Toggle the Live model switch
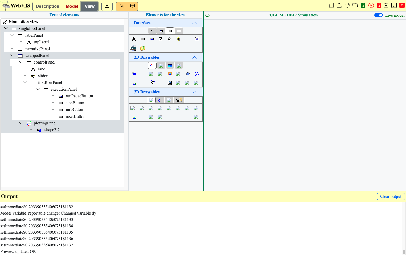Image resolution: width=406 pixels, height=255 pixels. tap(378, 15)
